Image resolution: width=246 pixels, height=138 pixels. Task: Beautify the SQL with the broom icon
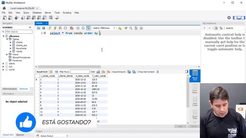126,28
